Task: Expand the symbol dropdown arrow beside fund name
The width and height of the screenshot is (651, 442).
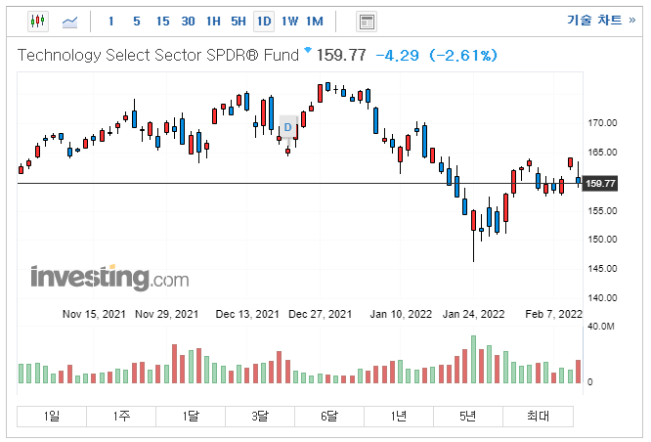Action: point(308,50)
